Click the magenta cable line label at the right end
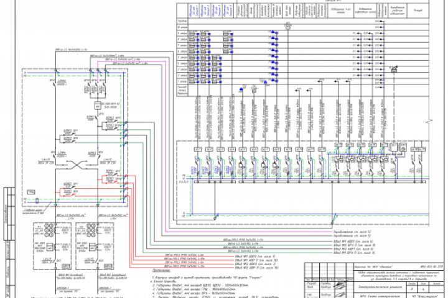This screenshot has width=448, height=298. [x=352, y=232]
